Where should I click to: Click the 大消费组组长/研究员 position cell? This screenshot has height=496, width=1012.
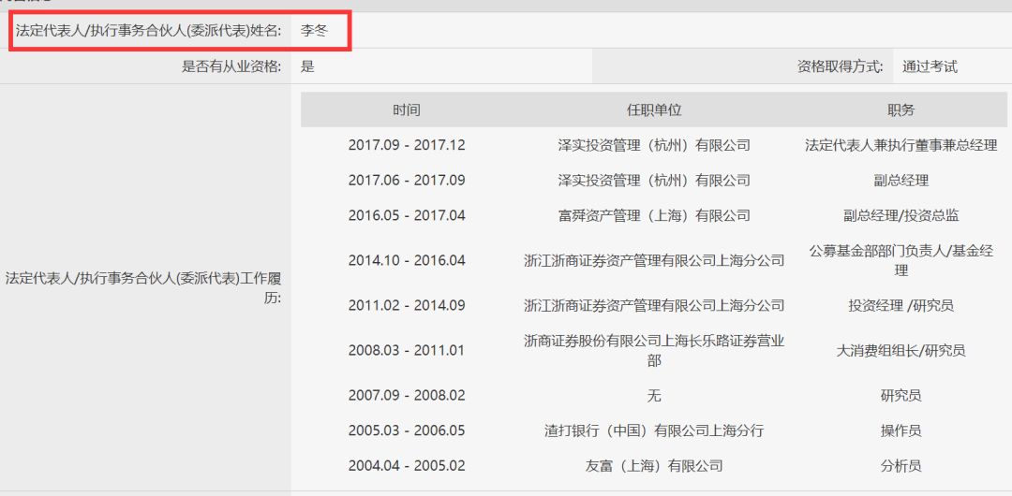point(901,350)
